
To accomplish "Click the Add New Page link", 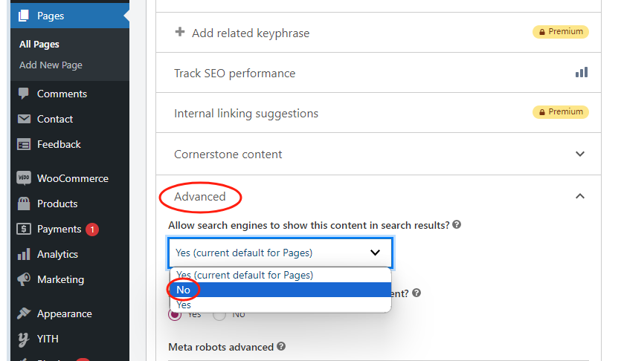I will point(51,65).
